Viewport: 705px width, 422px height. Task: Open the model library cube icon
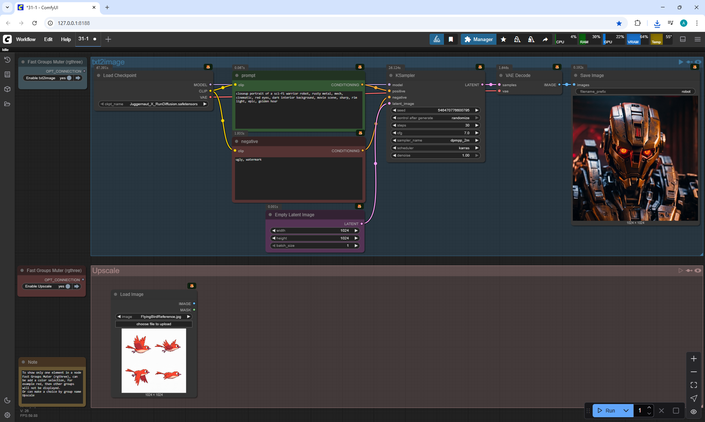click(x=7, y=89)
